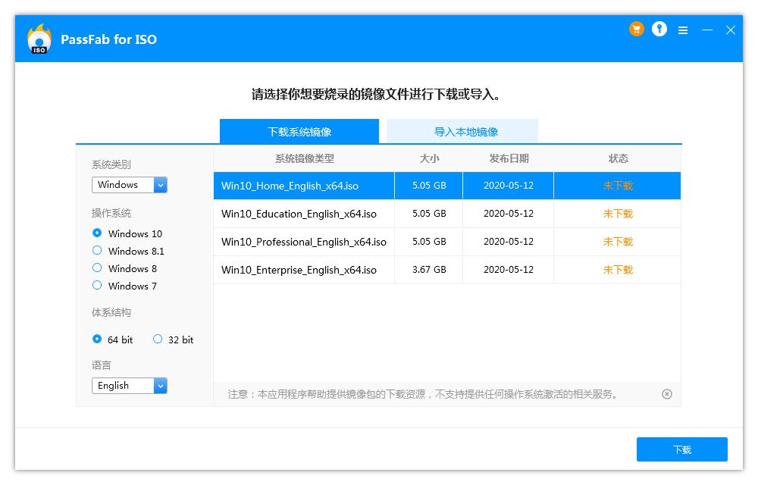Click the blue 下载 button
This screenshot has height=485, width=758.
pos(681,449)
